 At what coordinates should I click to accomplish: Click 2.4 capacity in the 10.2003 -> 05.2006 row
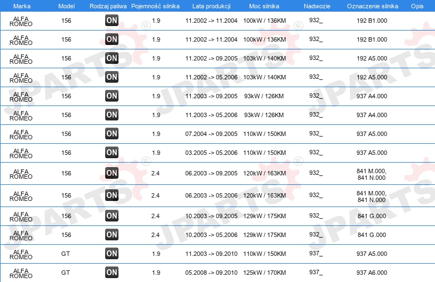pyautogui.click(x=155, y=235)
